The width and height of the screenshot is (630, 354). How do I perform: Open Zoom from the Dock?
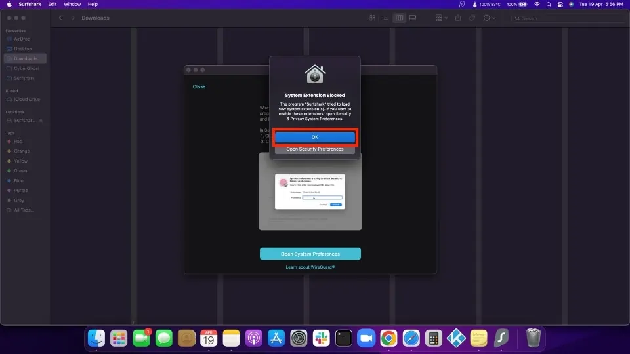pyautogui.click(x=366, y=338)
